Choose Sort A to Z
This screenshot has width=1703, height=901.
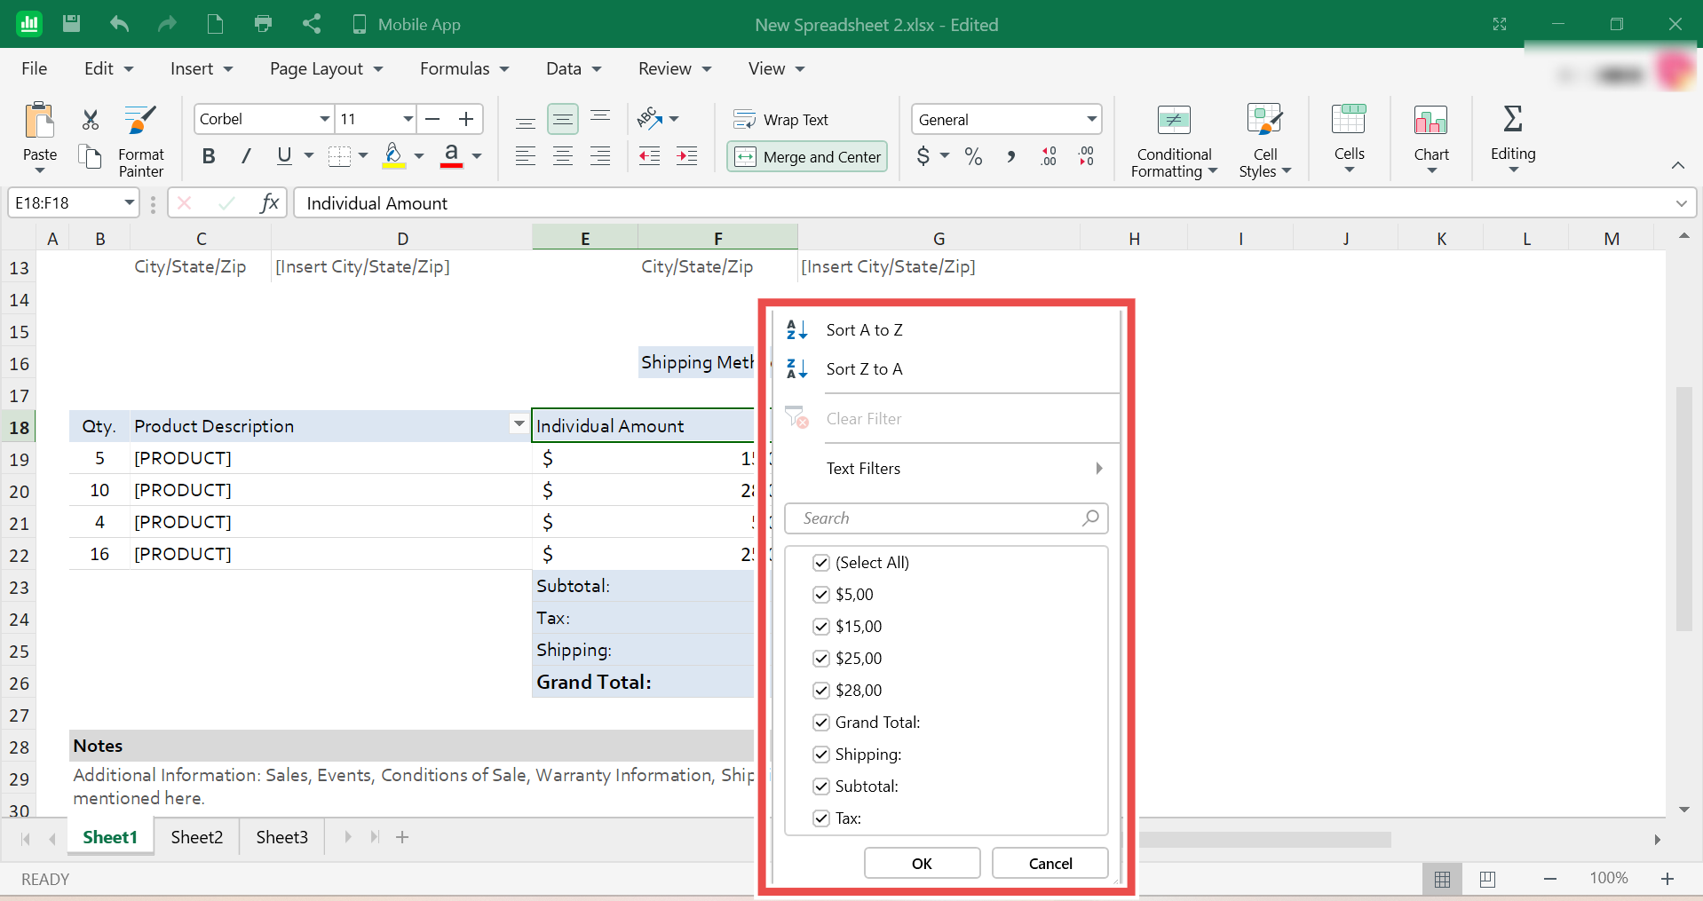point(947,330)
